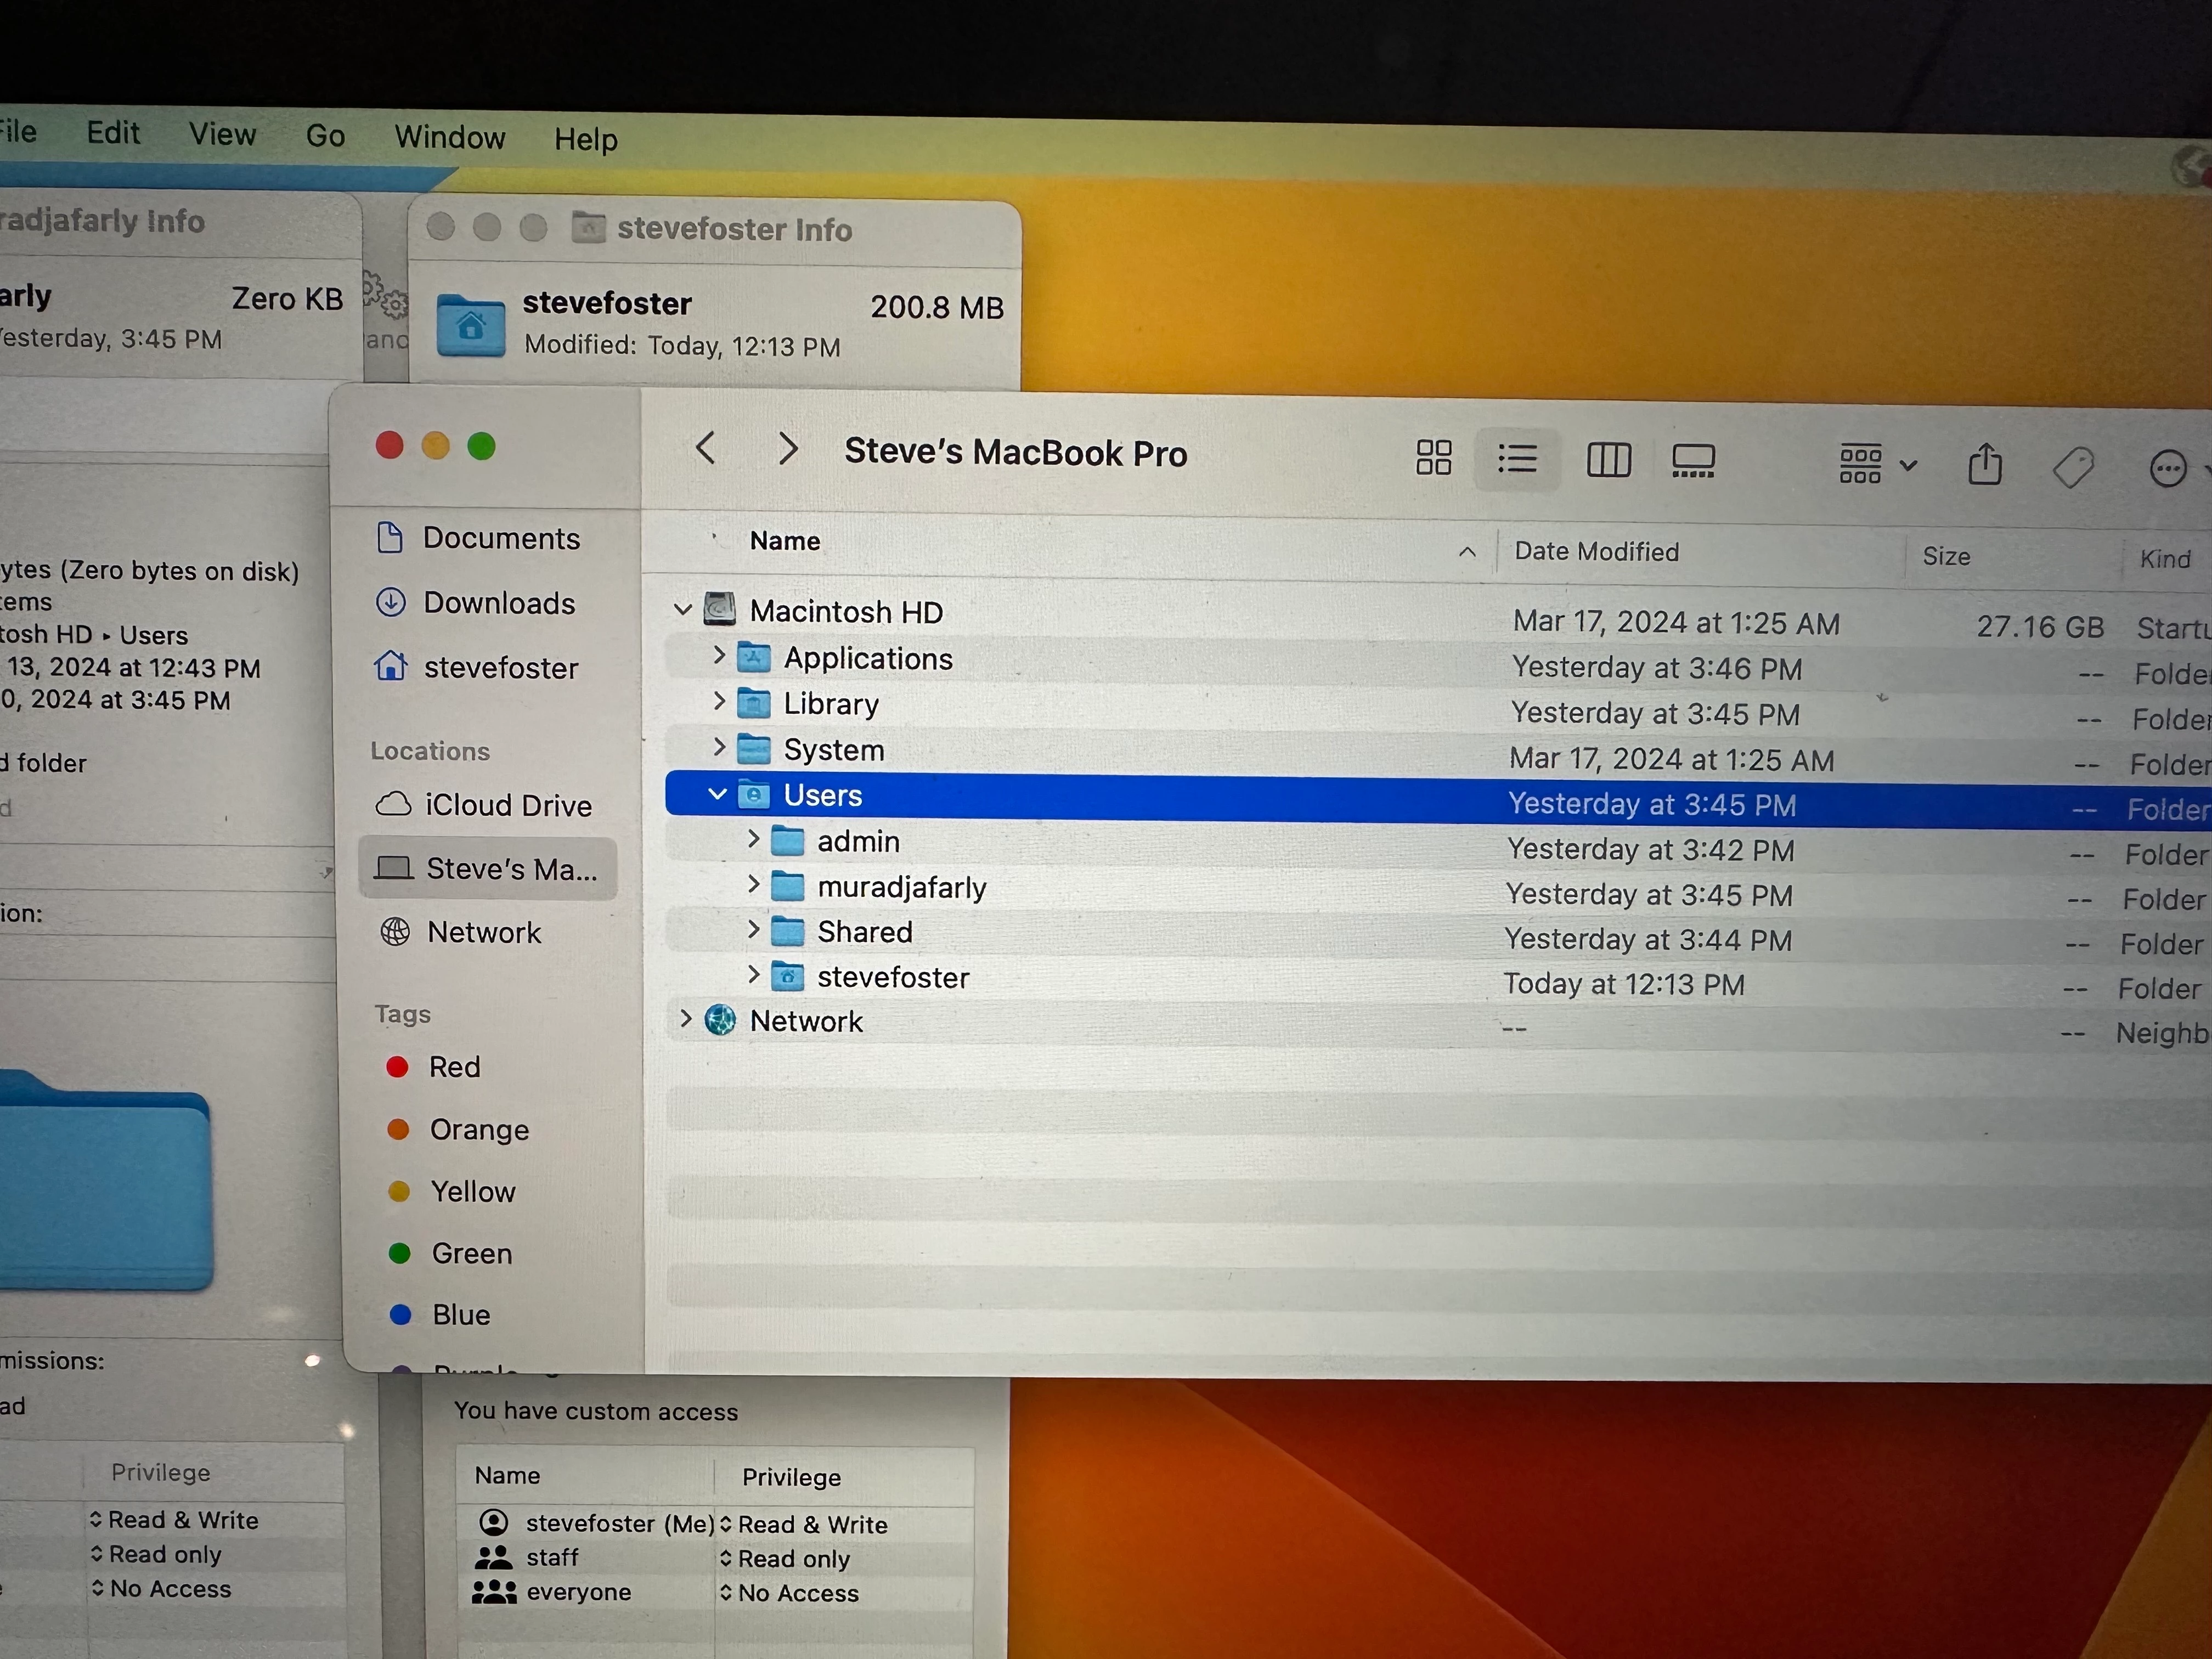
Task: Select the Library folder icon
Action: (754, 704)
